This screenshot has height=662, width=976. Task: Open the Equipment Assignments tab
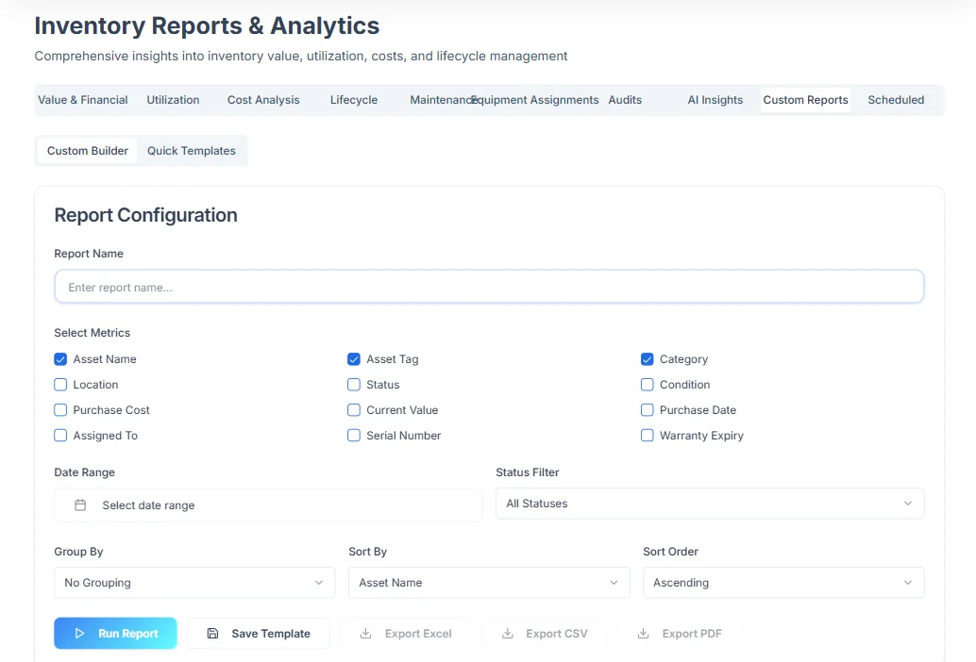coord(534,100)
